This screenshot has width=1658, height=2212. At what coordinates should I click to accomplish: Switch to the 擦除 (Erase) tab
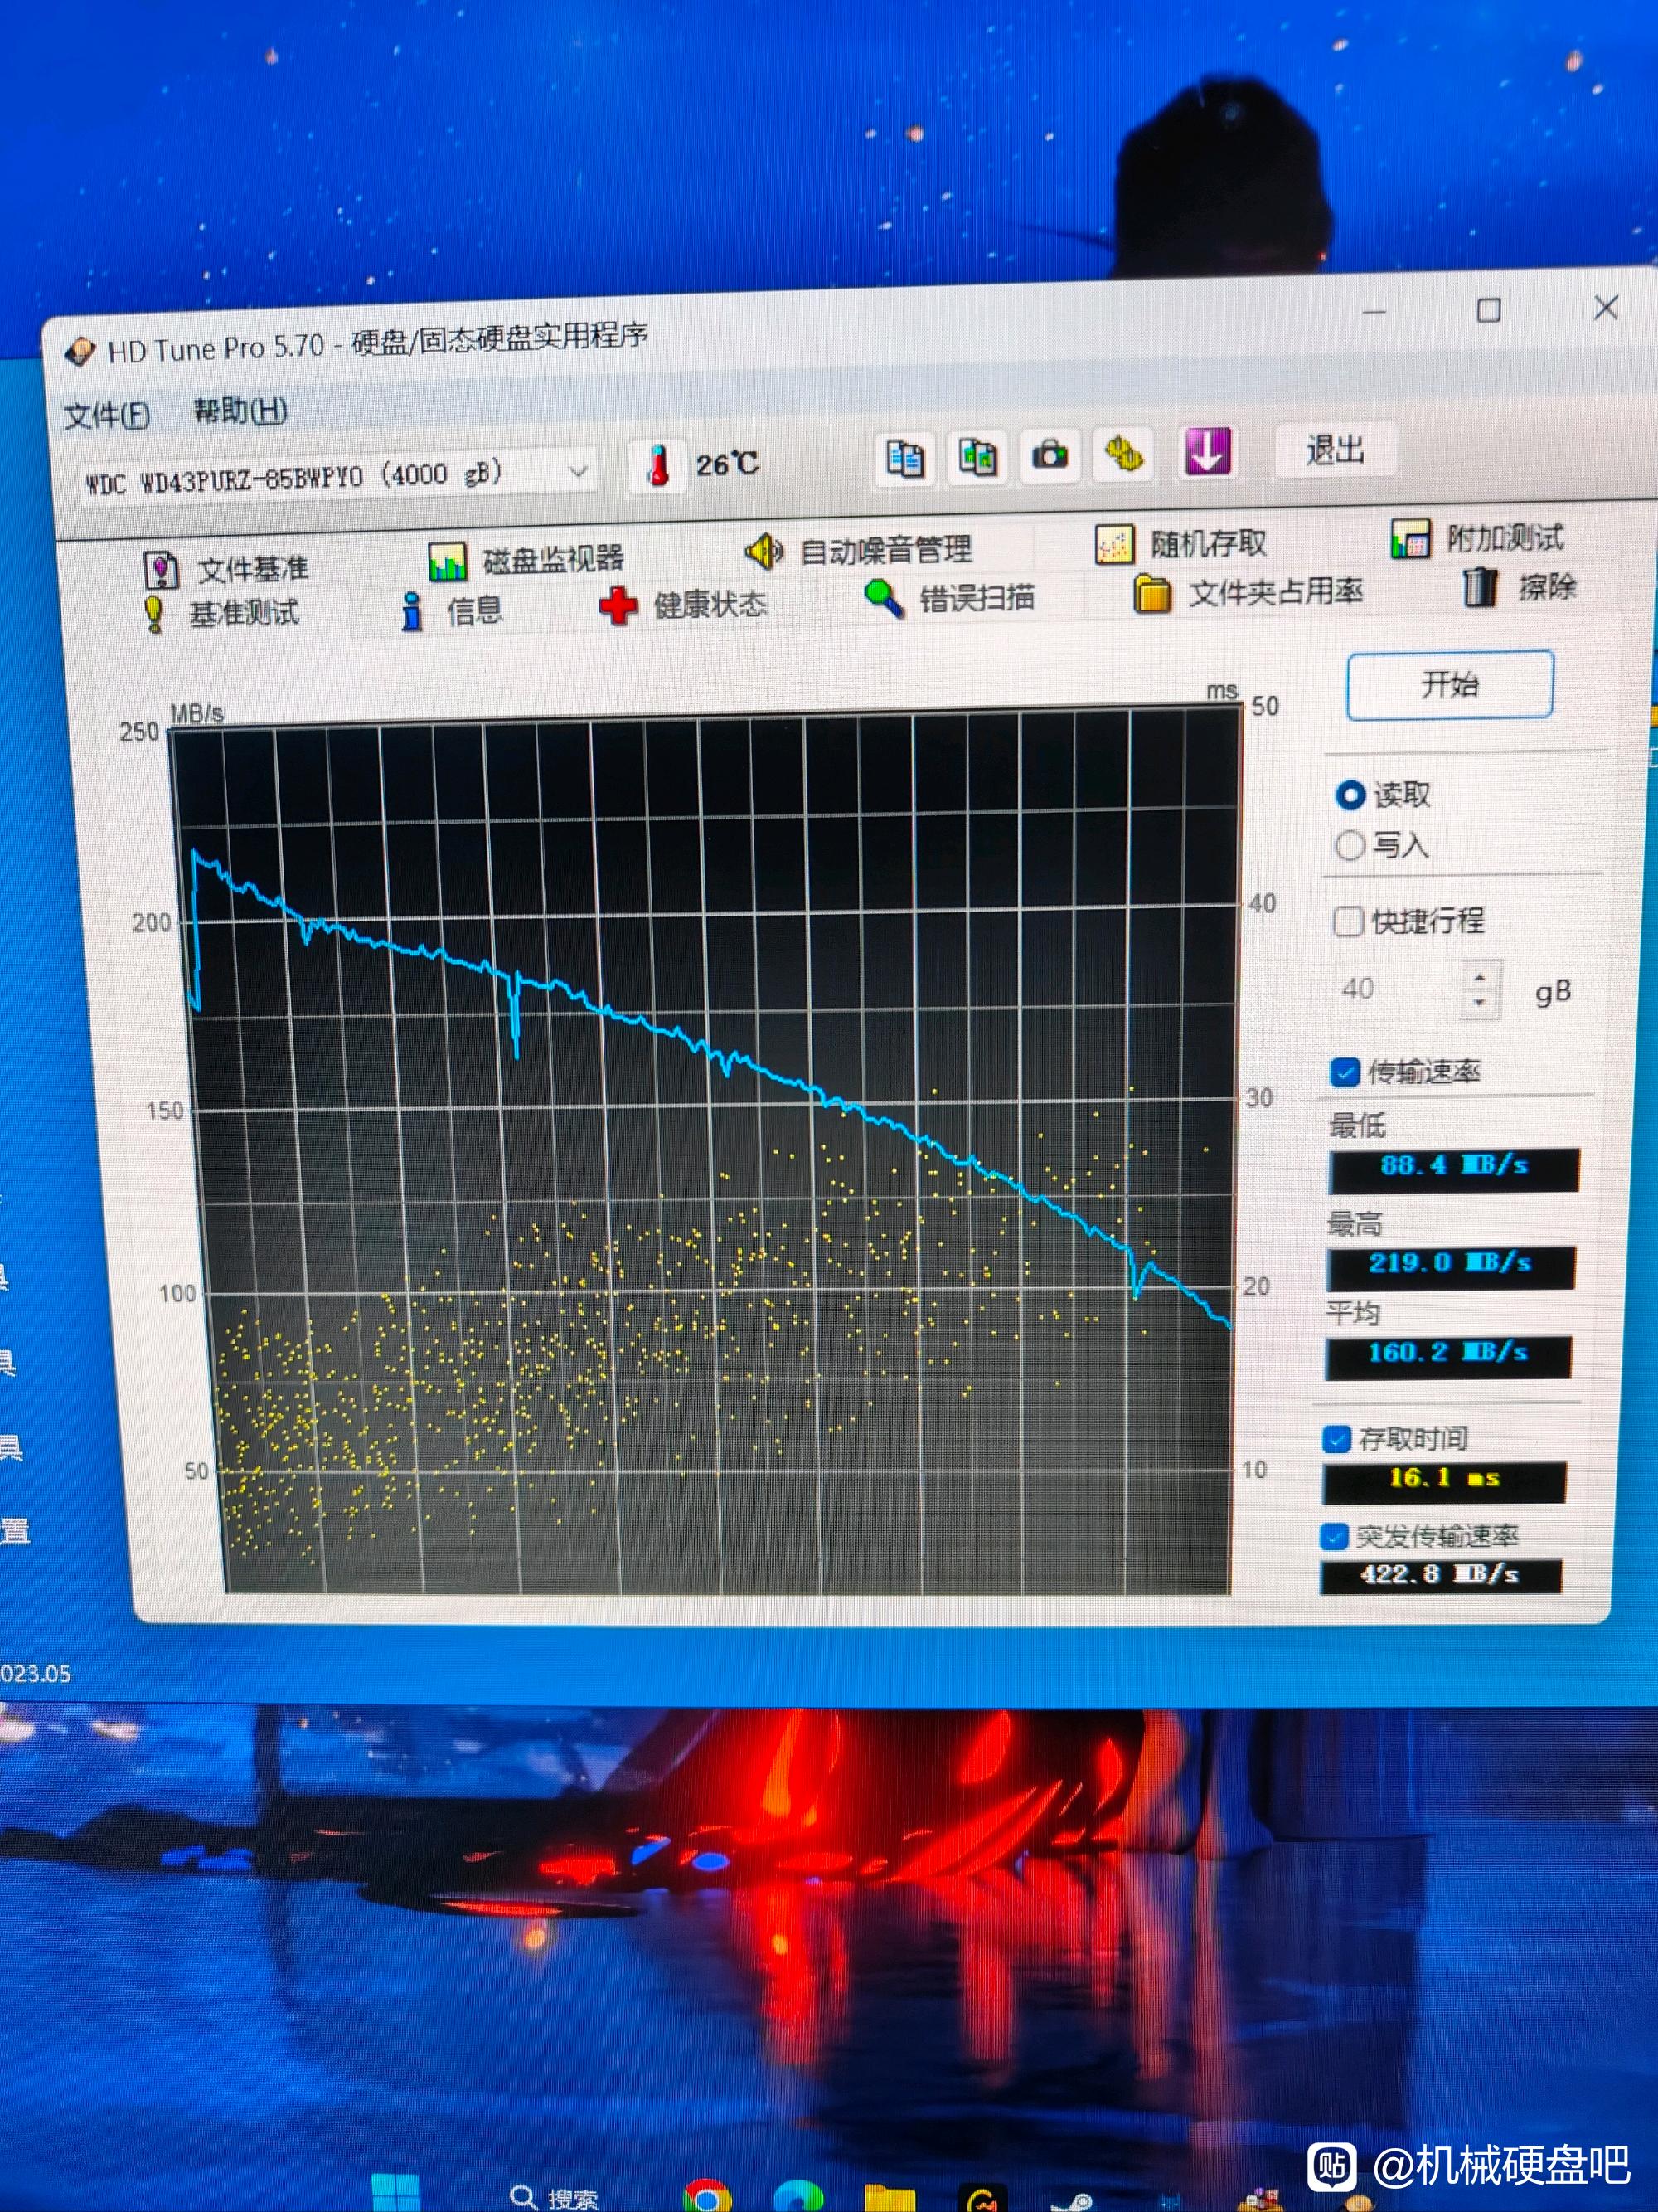point(1520,586)
